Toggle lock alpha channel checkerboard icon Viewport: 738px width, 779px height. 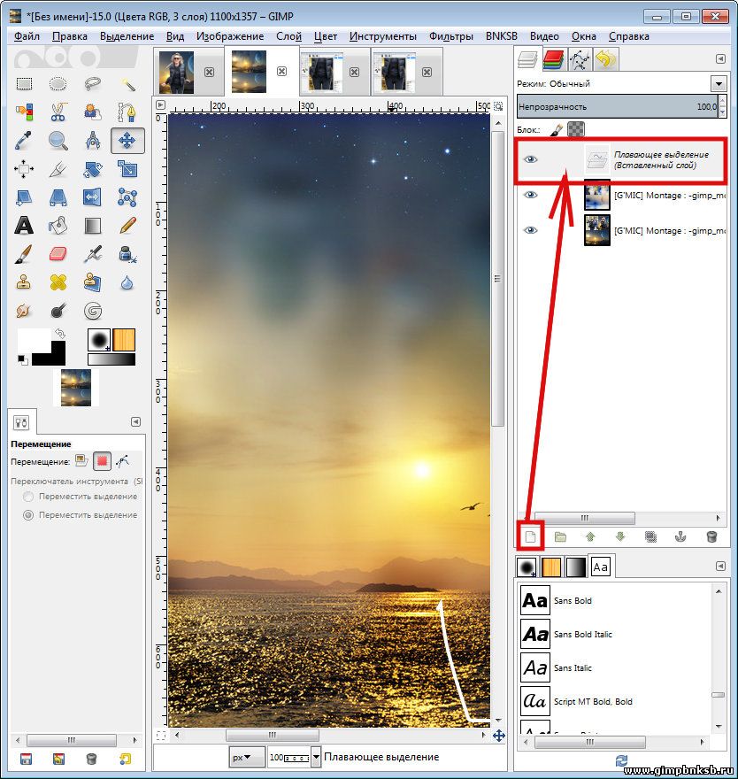(575, 129)
